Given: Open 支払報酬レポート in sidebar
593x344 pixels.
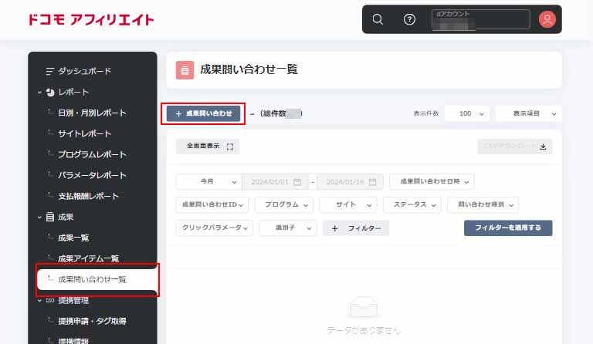Looking at the screenshot, I should coord(88,196).
